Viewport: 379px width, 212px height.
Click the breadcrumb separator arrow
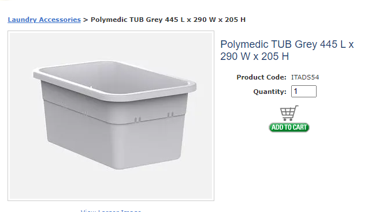pos(86,20)
